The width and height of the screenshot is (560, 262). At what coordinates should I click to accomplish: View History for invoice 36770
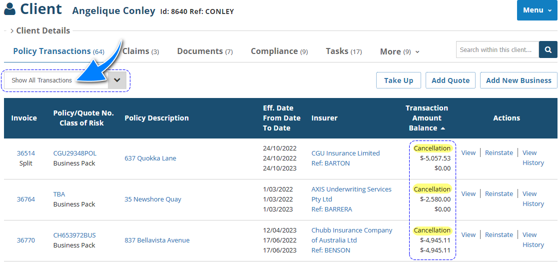(x=533, y=239)
